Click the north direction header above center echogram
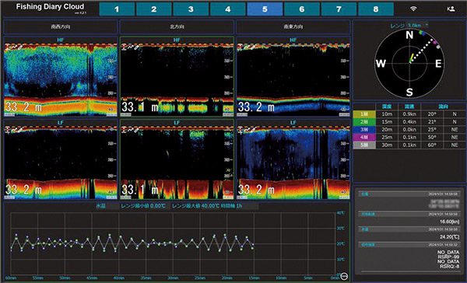 [x=177, y=26]
